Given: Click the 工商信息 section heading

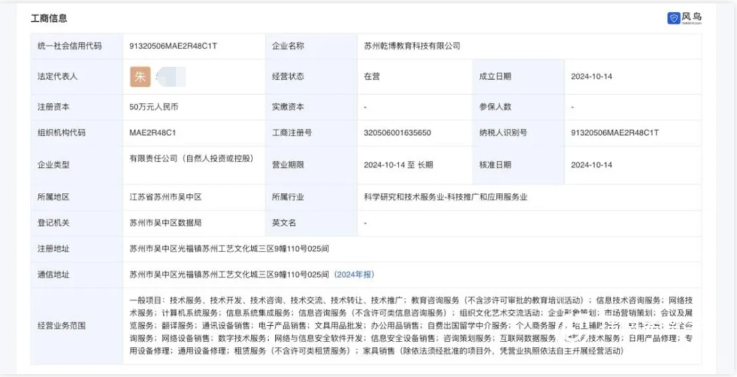Looking at the screenshot, I should (x=49, y=18).
